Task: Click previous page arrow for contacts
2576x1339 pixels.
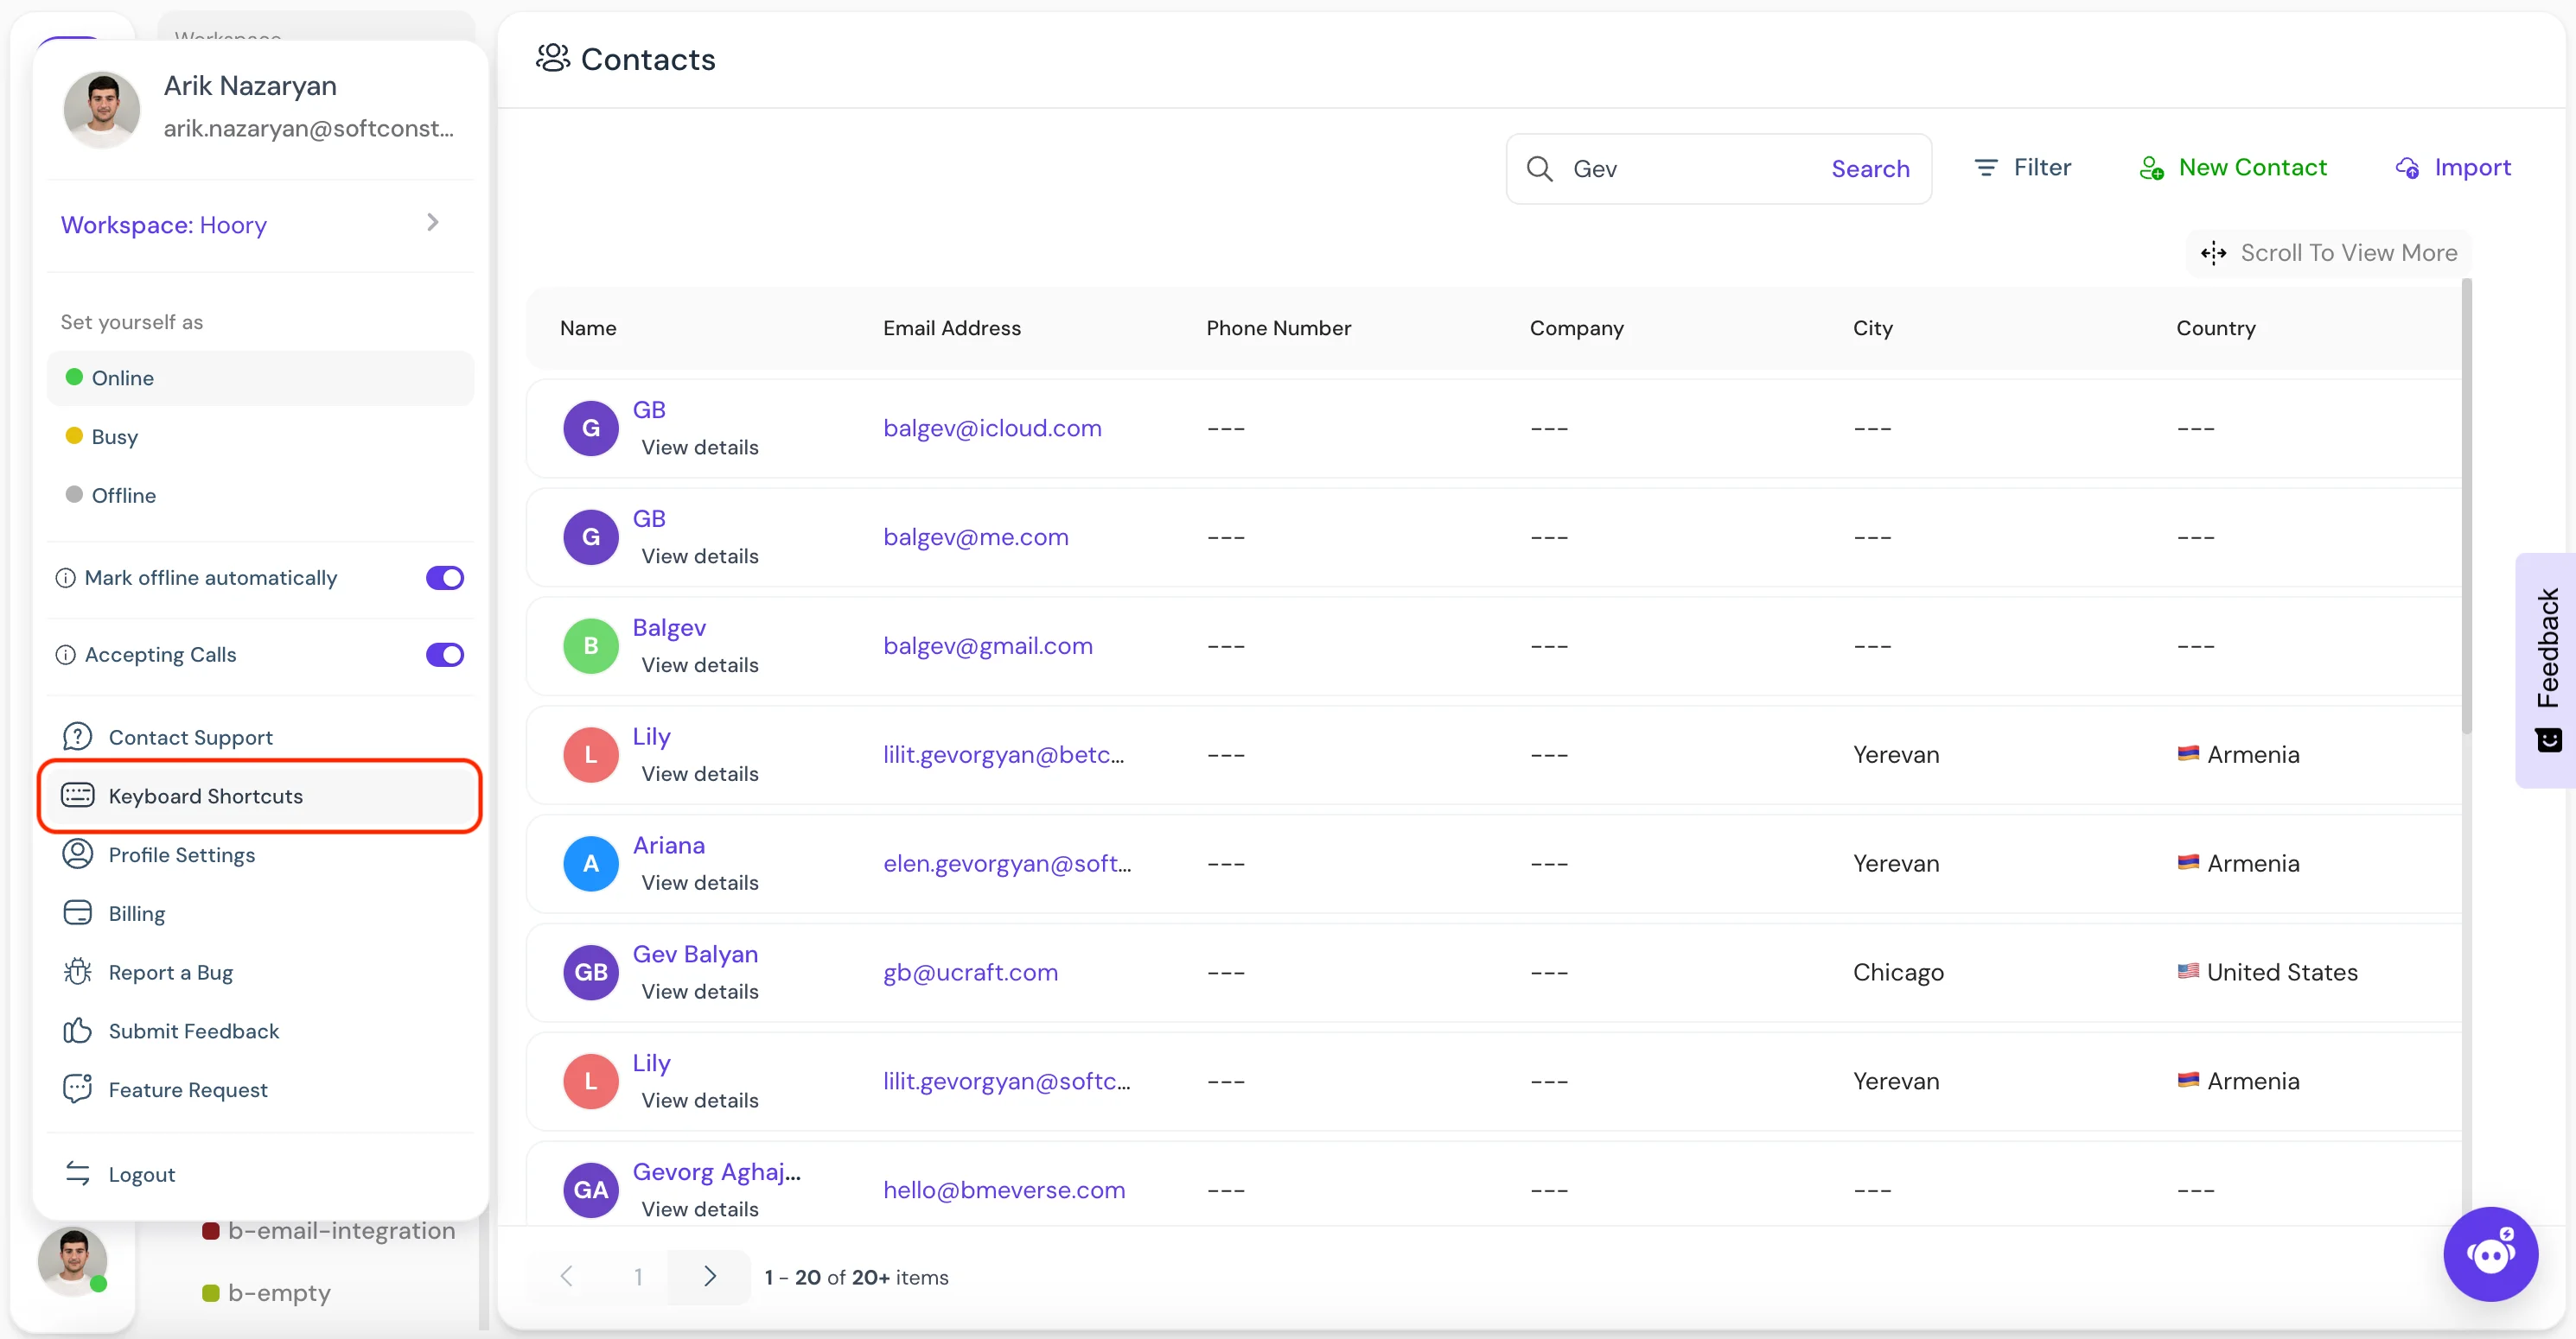Action: coord(567,1276)
